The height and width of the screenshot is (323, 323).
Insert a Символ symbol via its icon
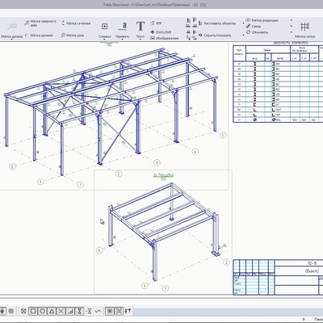pyautogui.click(x=104, y=27)
